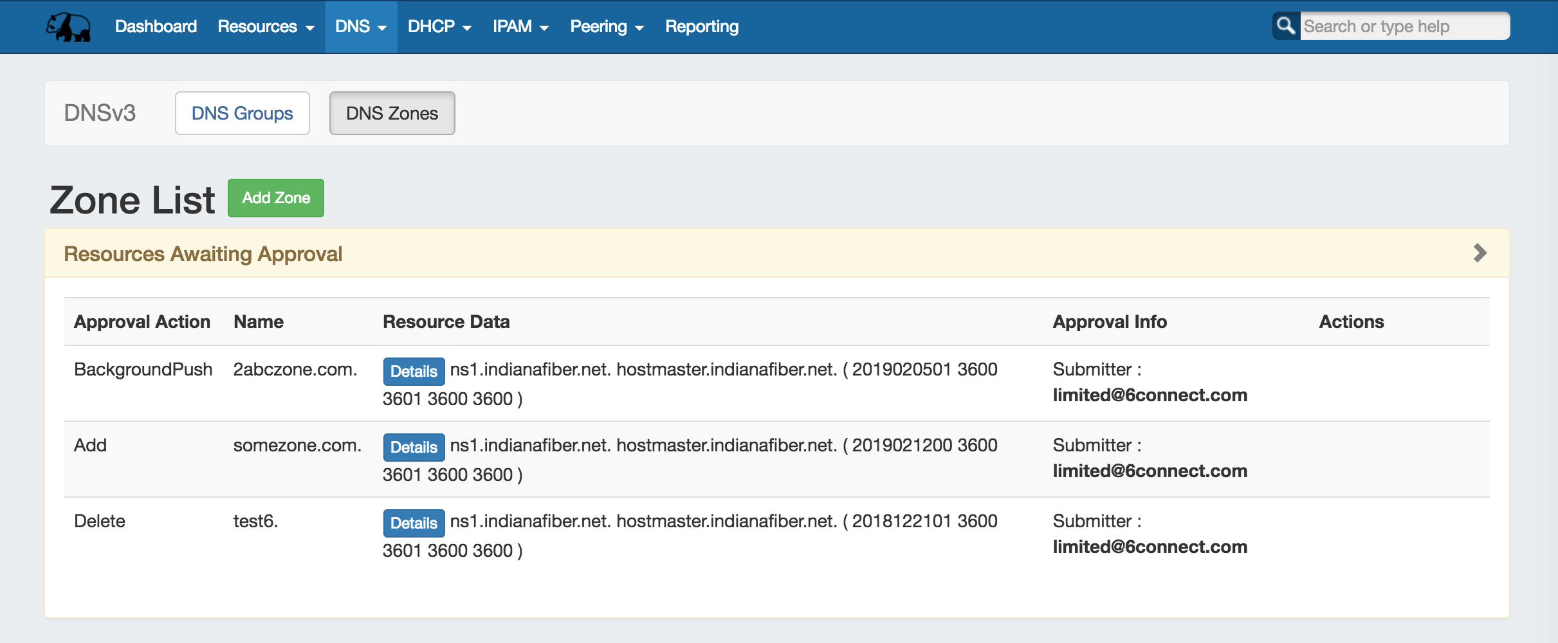Expand the Peering navigation menu
The height and width of the screenshot is (643, 1558).
coord(607,27)
